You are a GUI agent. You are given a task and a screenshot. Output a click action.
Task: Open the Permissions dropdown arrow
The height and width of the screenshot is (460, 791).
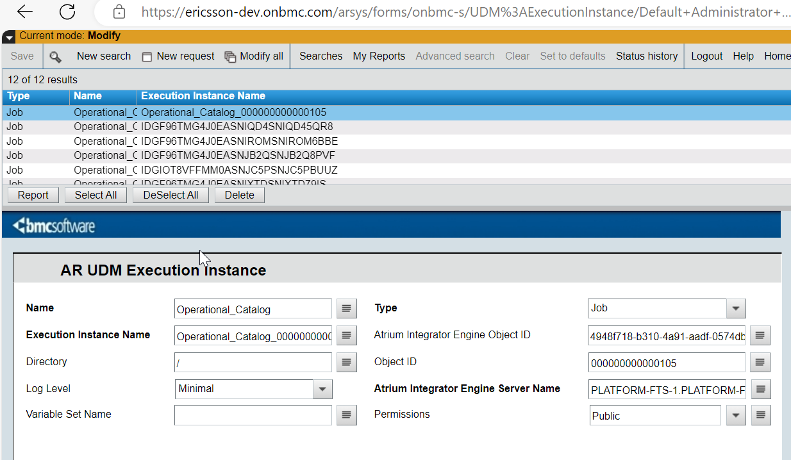(736, 415)
